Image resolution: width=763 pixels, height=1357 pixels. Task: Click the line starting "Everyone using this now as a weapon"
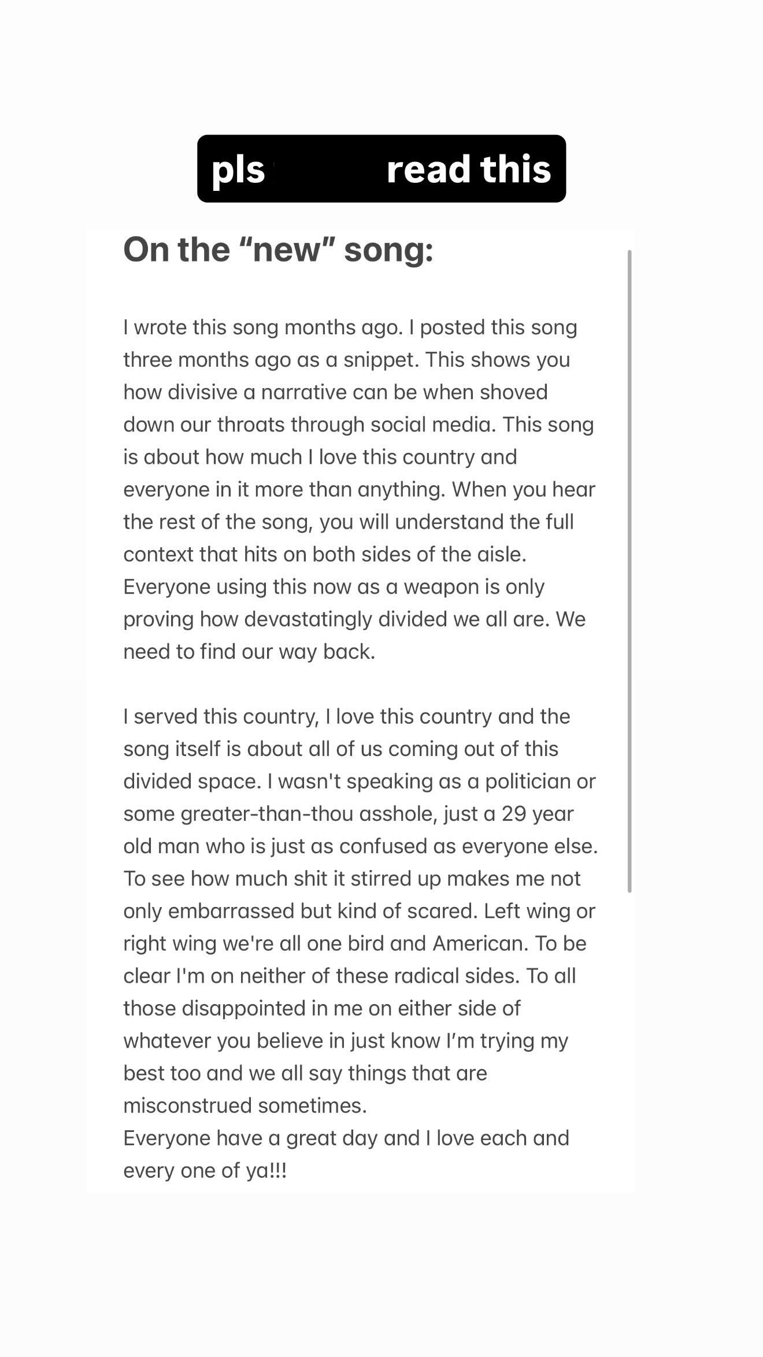tap(334, 587)
